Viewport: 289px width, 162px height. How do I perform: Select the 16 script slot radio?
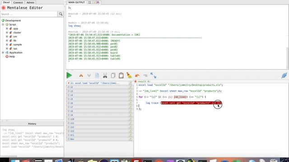69,103
